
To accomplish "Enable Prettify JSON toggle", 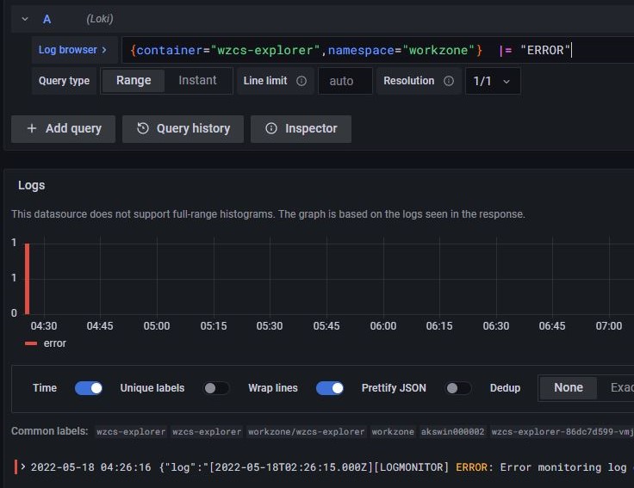I will (457, 388).
